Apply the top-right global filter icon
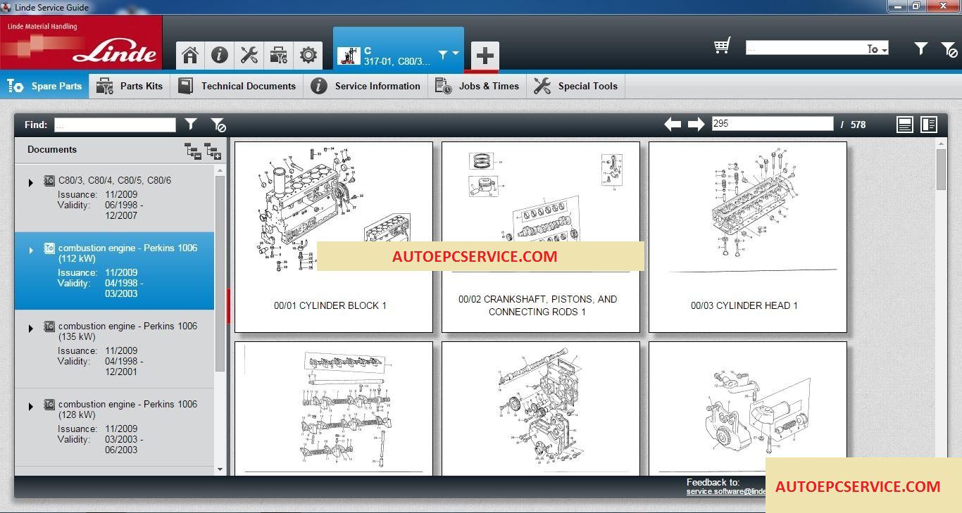Image resolution: width=962 pixels, height=513 pixels. (x=920, y=49)
